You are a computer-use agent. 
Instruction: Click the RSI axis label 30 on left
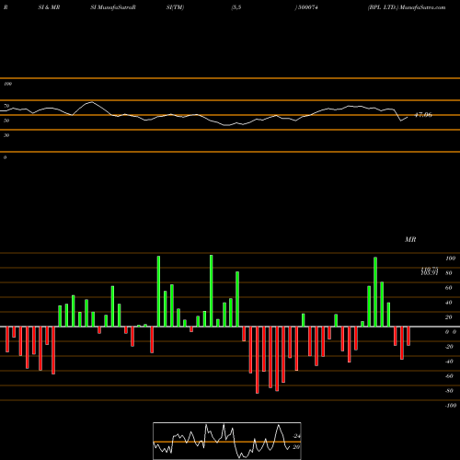tap(6, 135)
